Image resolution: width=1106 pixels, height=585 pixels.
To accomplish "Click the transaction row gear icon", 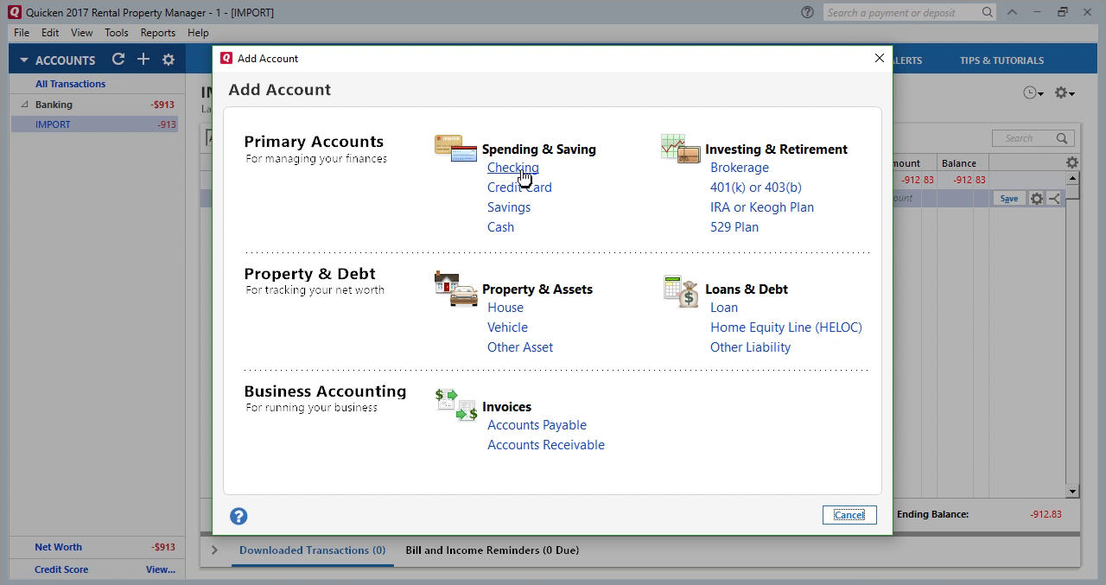I will 1036,198.
